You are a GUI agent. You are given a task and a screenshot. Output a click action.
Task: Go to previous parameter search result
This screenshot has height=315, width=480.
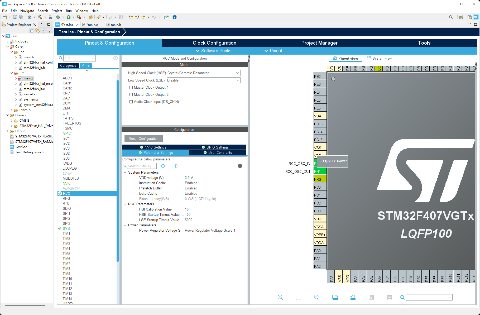pyautogui.click(x=163, y=166)
